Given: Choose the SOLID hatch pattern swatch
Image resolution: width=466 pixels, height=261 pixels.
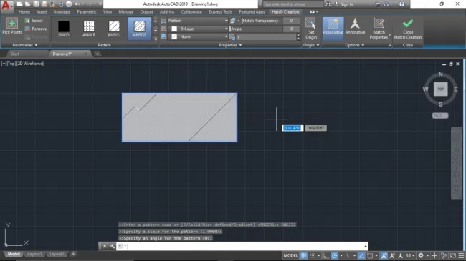Looking at the screenshot, I should 64,29.
